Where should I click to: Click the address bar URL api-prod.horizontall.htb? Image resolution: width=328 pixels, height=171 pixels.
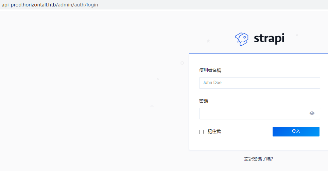50,5
